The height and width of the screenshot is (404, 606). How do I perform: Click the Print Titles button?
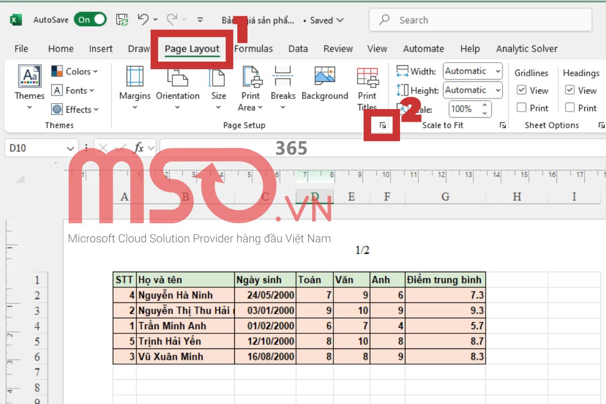tap(367, 88)
